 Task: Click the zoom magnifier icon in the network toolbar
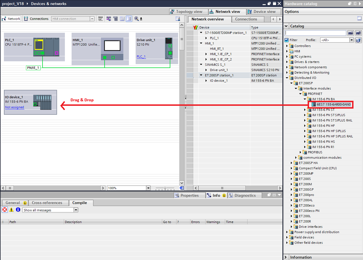tap(136, 19)
